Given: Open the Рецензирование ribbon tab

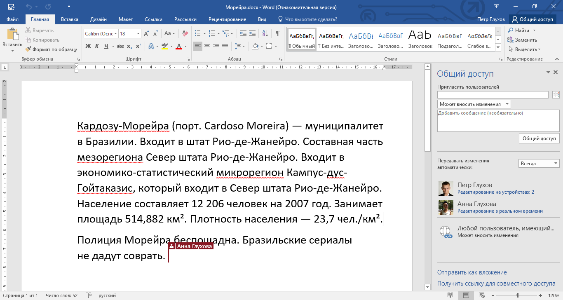Looking at the screenshot, I should click(227, 19).
